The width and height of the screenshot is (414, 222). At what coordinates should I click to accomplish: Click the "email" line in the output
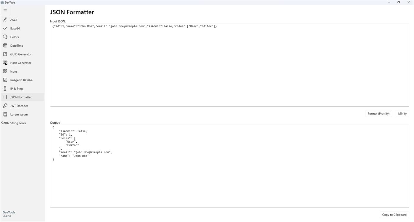(85, 152)
